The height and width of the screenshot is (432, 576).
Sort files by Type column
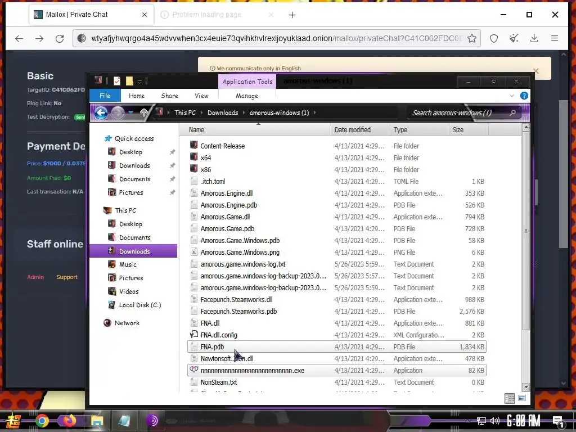[x=418, y=130]
